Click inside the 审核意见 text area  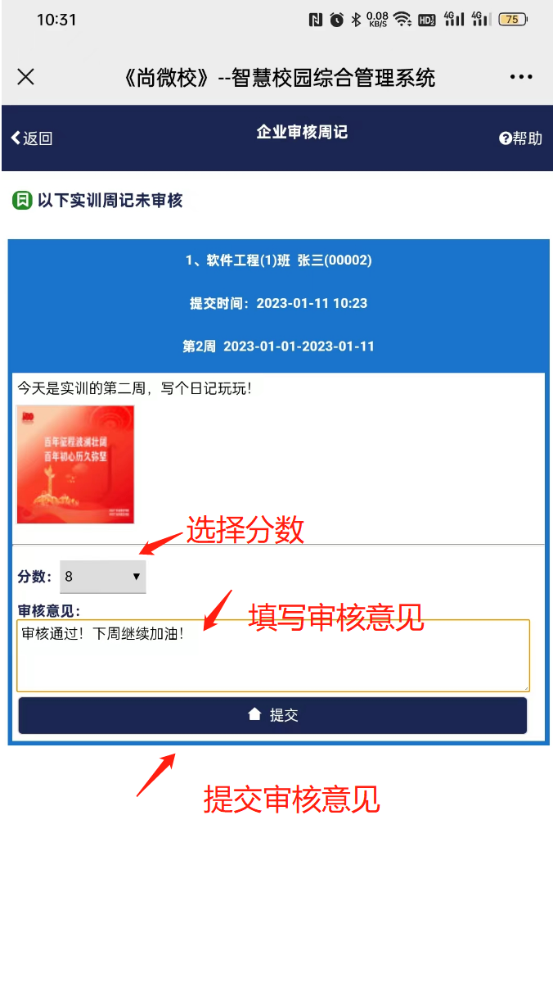(273, 655)
